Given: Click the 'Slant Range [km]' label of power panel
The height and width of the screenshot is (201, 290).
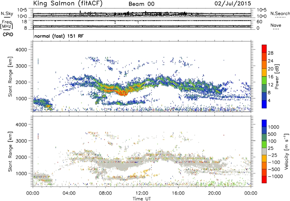Looking at the screenshot, I should (10, 77).
